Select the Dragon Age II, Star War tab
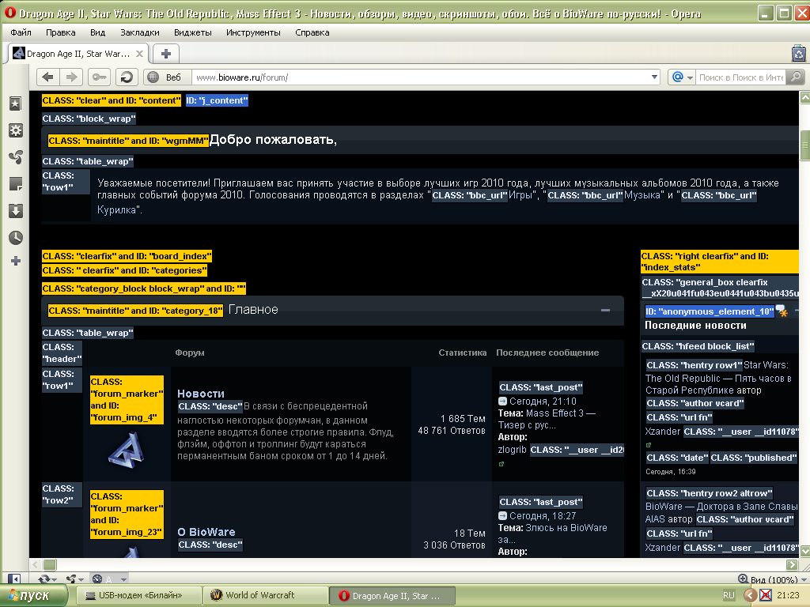 [x=78, y=54]
